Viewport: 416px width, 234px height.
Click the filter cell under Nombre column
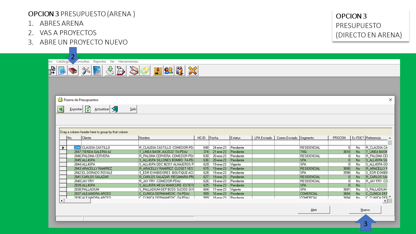pos(166,143)
